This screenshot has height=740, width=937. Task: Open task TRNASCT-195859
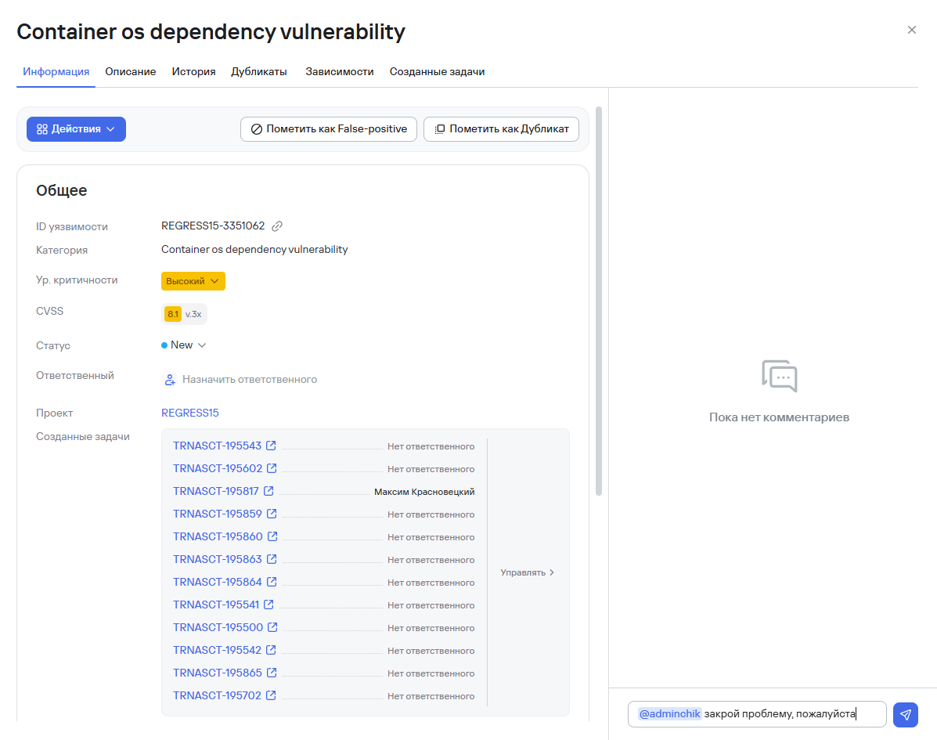click(218, 514)
